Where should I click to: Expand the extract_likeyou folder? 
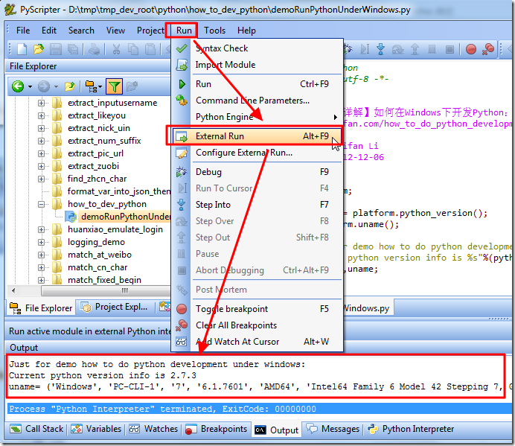(42, 115)
